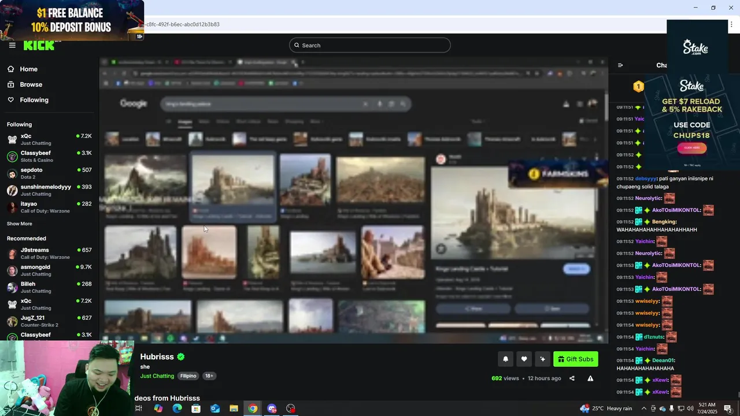The width and height of the screenshot is (740, 416).
Task: Click debsyyy username in chat
Action: (x=646, y=179)
